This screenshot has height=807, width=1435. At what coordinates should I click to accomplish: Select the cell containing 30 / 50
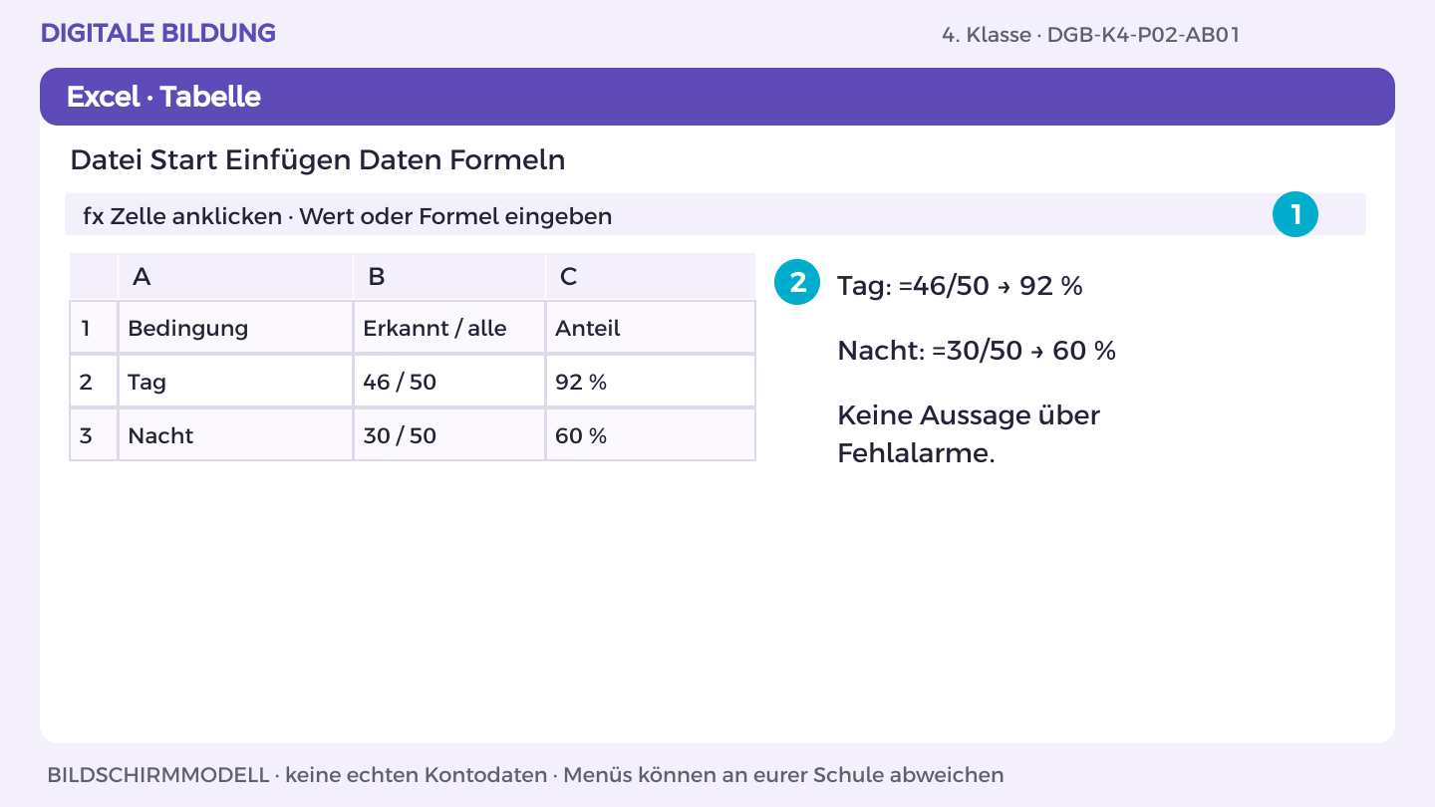point(449,435)
